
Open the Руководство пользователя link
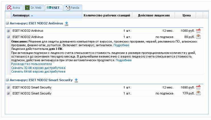pos(31,64)
